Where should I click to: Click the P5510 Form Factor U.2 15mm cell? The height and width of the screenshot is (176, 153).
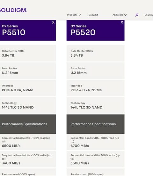(28, 71)
